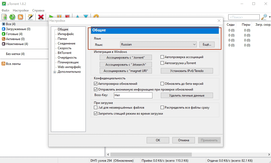Select 'Очерёдность' in settings tree
The image size is (271, 163).
(67, 58)
